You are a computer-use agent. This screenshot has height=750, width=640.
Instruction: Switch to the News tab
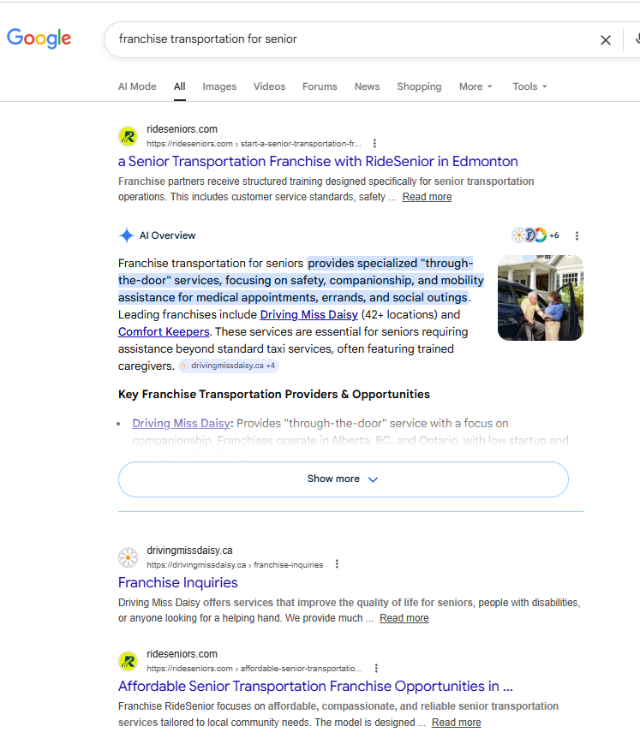click(368, 86)
